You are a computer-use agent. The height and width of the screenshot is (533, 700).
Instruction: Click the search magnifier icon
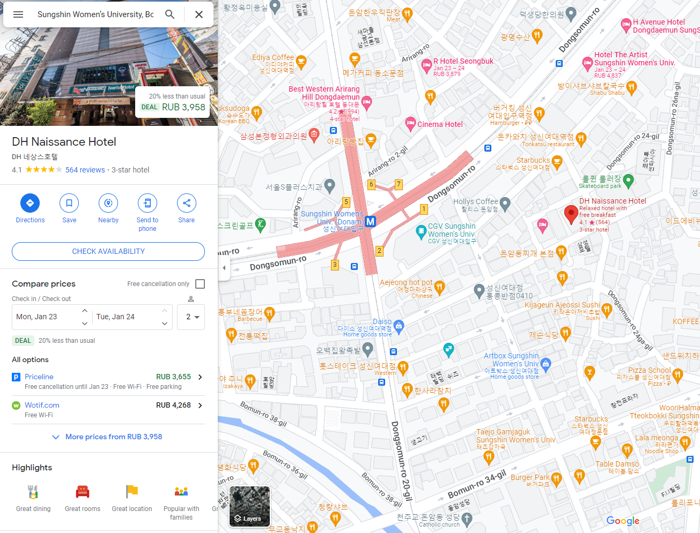[170, 14]
